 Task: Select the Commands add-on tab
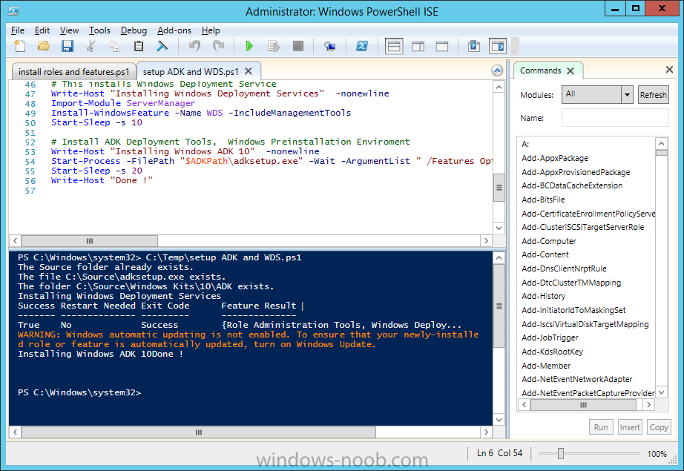point(541,70)
